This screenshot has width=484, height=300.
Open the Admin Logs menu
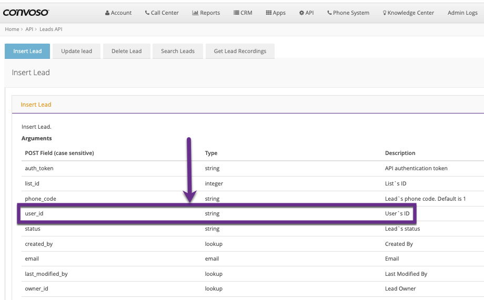click(462, 13)
